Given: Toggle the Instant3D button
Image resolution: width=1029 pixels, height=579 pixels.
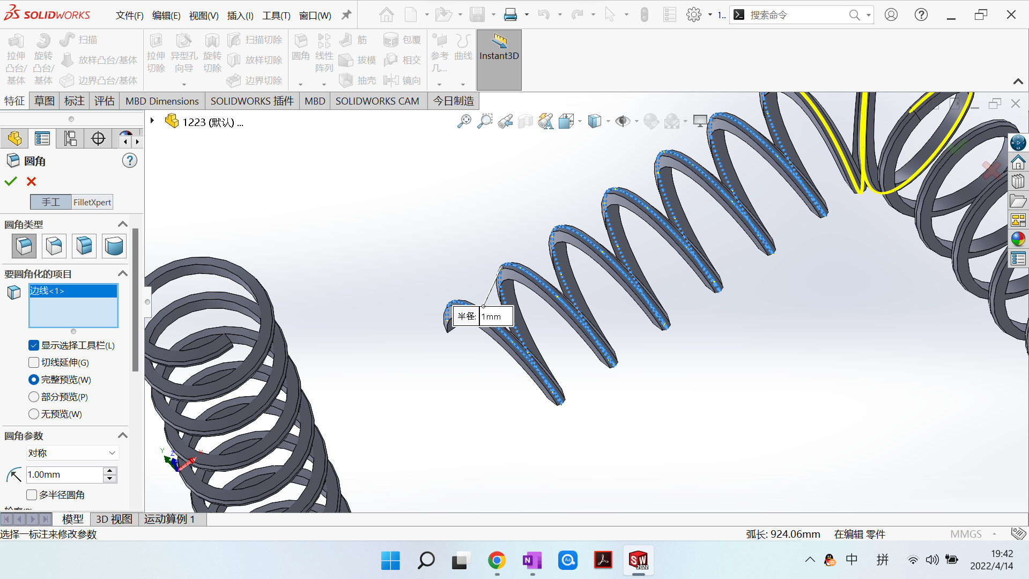Looking at the screenshot, I should 499,60.
